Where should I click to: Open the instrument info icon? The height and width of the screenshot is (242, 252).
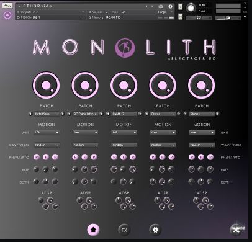coord(170,6)
